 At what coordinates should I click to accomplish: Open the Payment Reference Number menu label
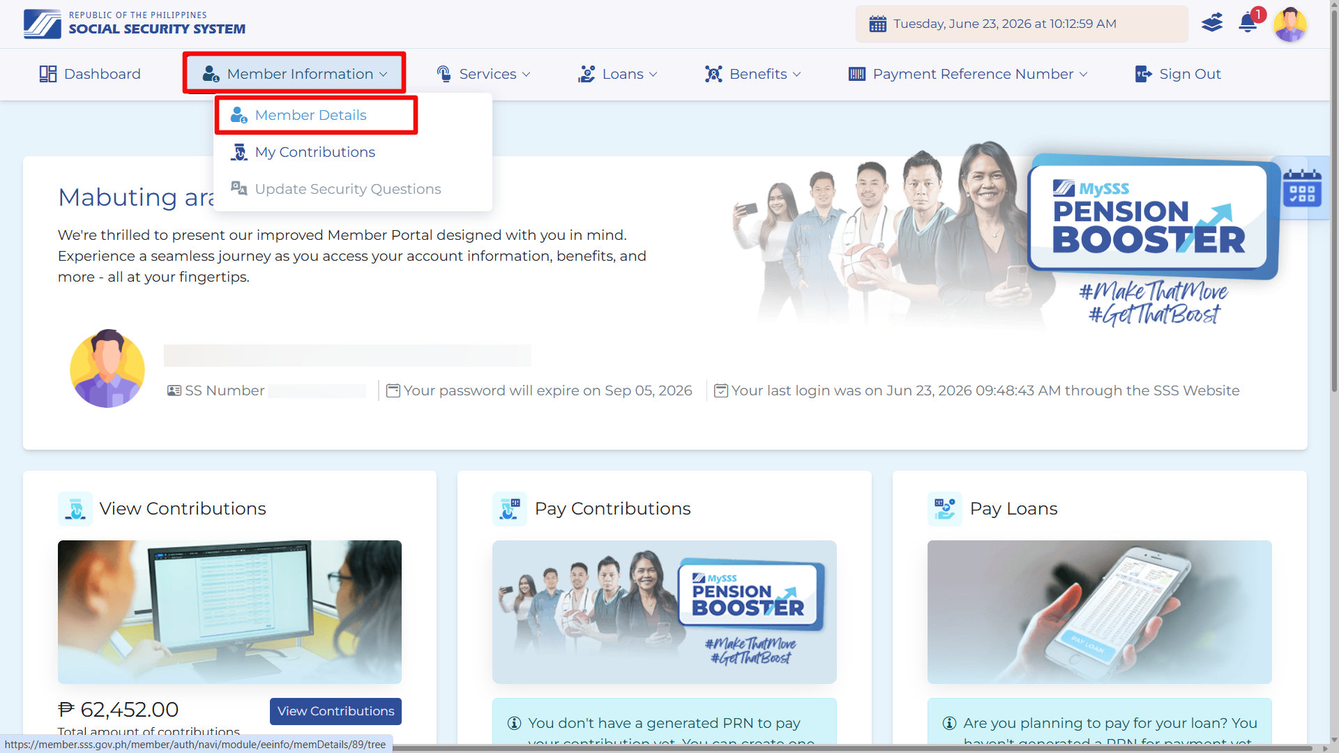click(973, 74)
